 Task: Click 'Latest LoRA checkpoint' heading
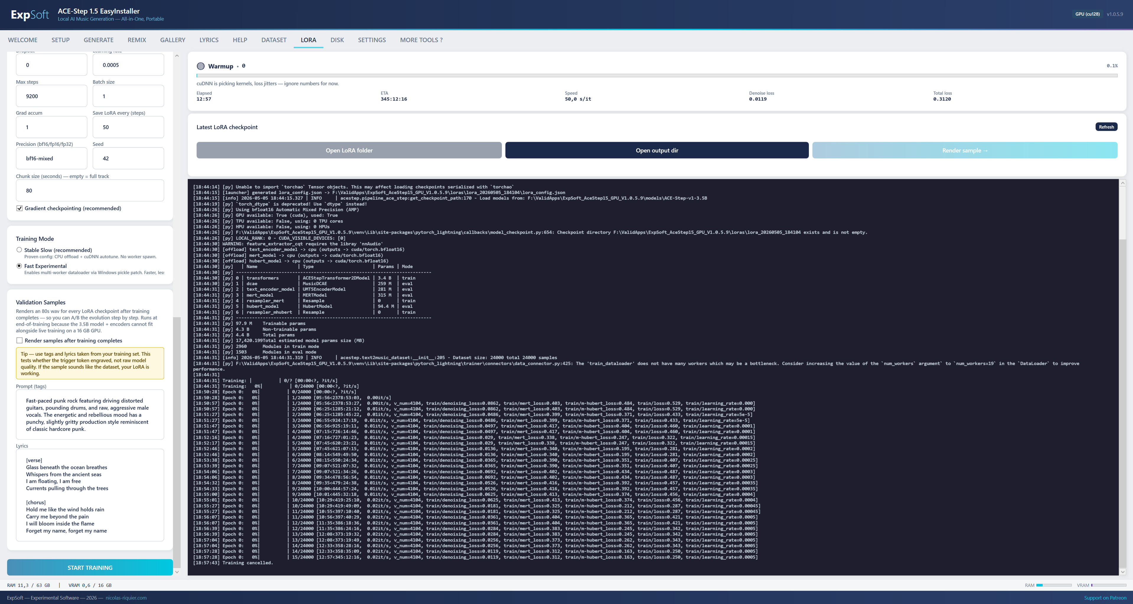click(x=227, y=127)
